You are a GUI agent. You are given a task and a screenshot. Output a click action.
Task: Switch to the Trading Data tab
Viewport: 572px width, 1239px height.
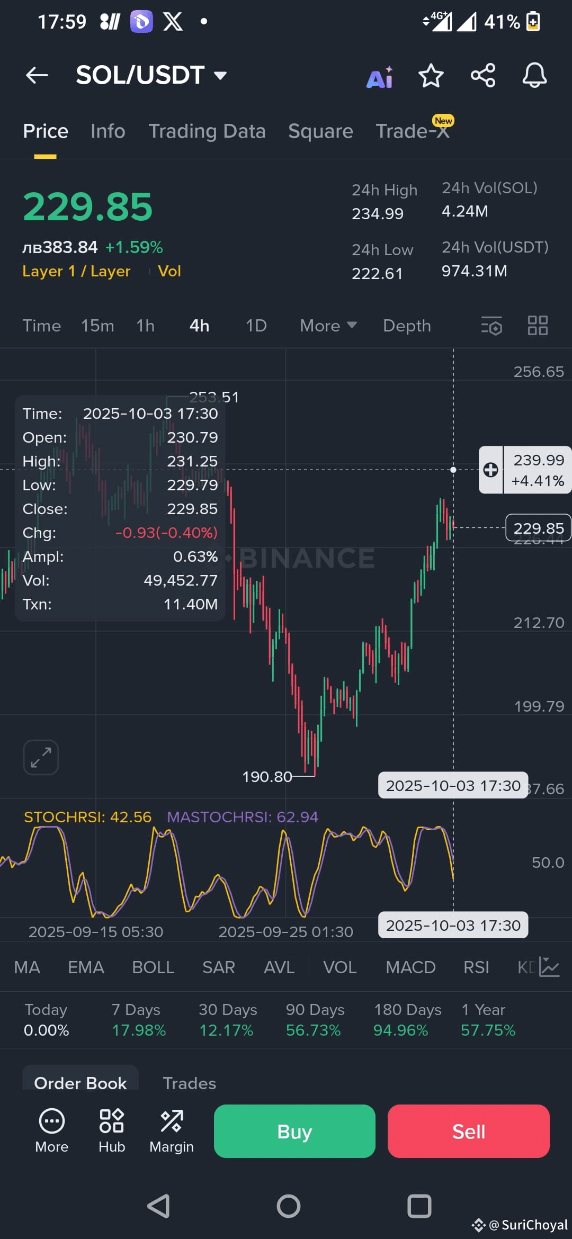pos(207,131)
